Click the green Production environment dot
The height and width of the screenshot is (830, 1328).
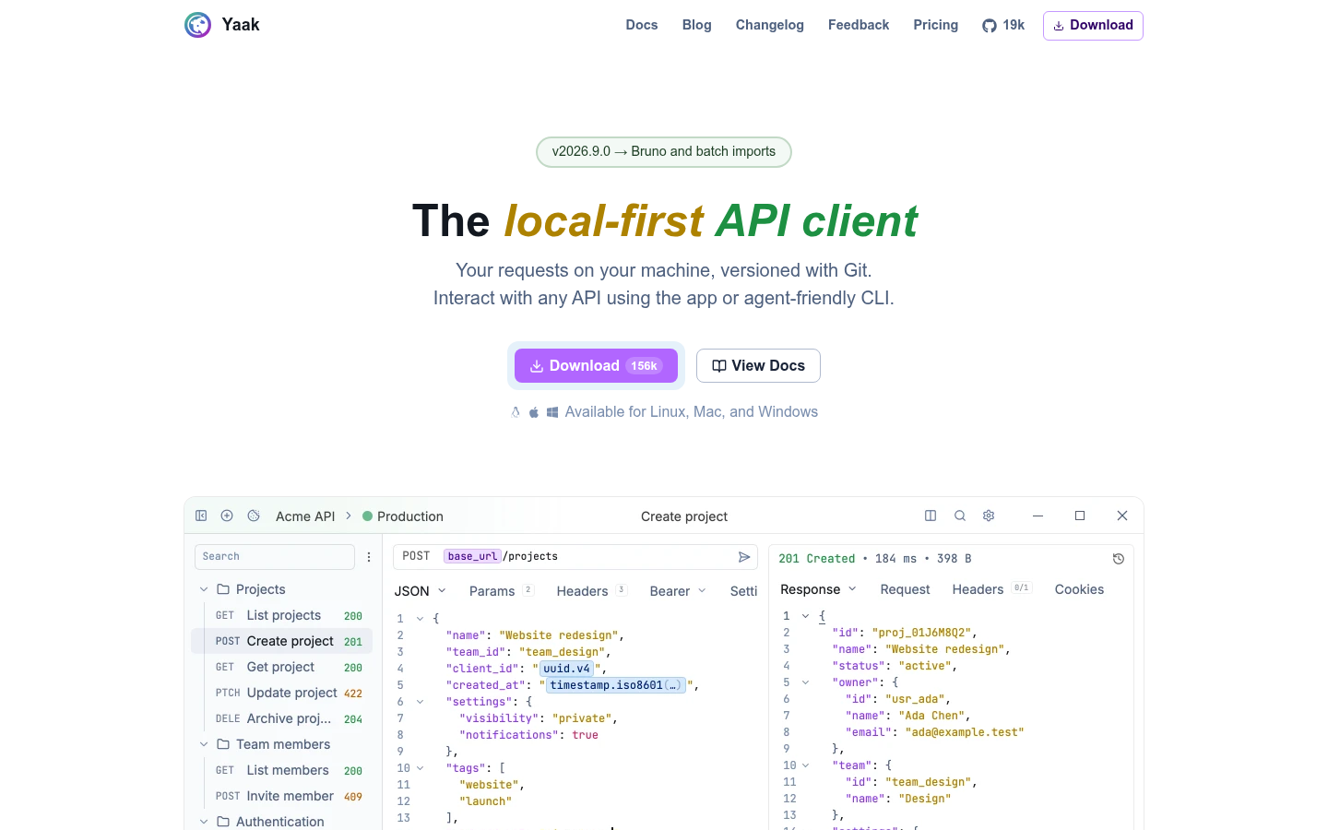coord(367,516)
